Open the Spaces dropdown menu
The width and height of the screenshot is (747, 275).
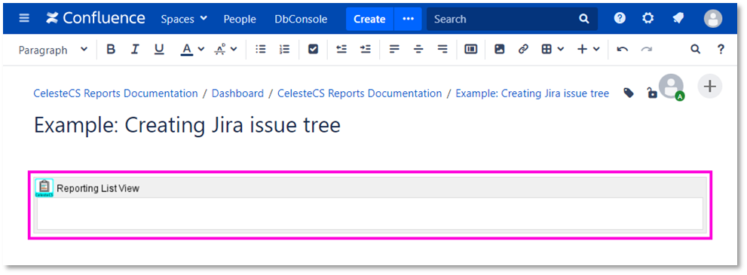coord(184,19)
